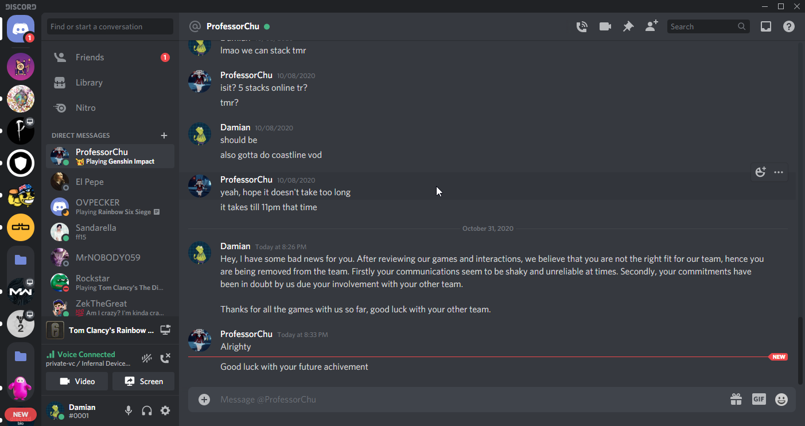Open the attachment upload menu
The image size is (805, 426).
pyautogui.click(x=204, y=399)
